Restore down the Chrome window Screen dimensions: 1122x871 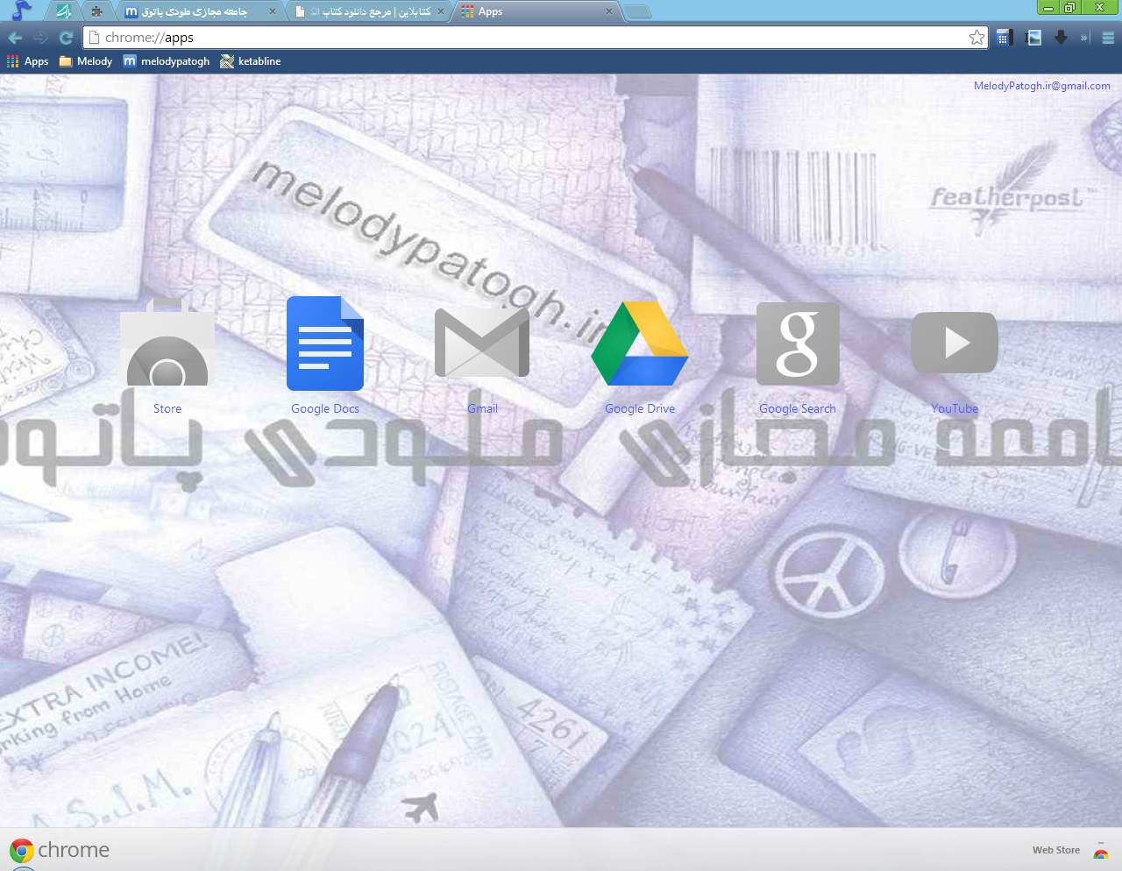tap(1070, 8)
